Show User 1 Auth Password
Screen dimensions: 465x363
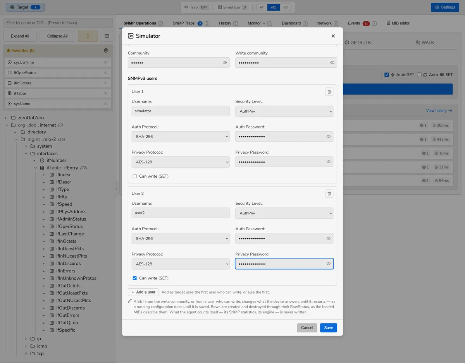[328, 137]
